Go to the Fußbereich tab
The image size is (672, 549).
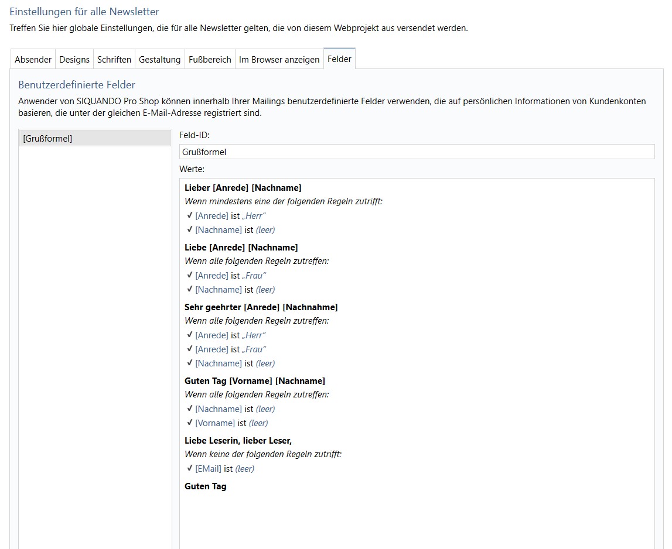coord(210,60)
